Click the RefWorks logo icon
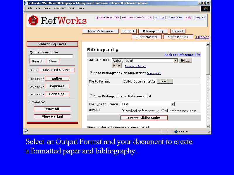 [x=33, y=20]
